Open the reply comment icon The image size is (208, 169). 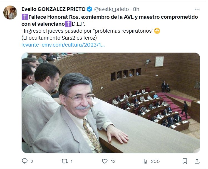point(25,161)
